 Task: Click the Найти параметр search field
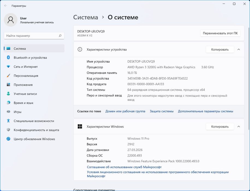[34, 36]
